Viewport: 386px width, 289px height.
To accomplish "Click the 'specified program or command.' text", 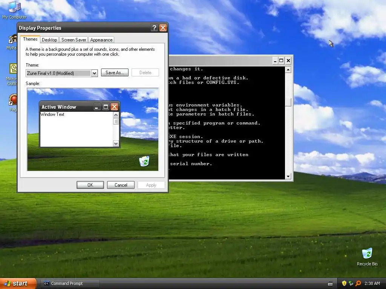I will click(217, 123).
